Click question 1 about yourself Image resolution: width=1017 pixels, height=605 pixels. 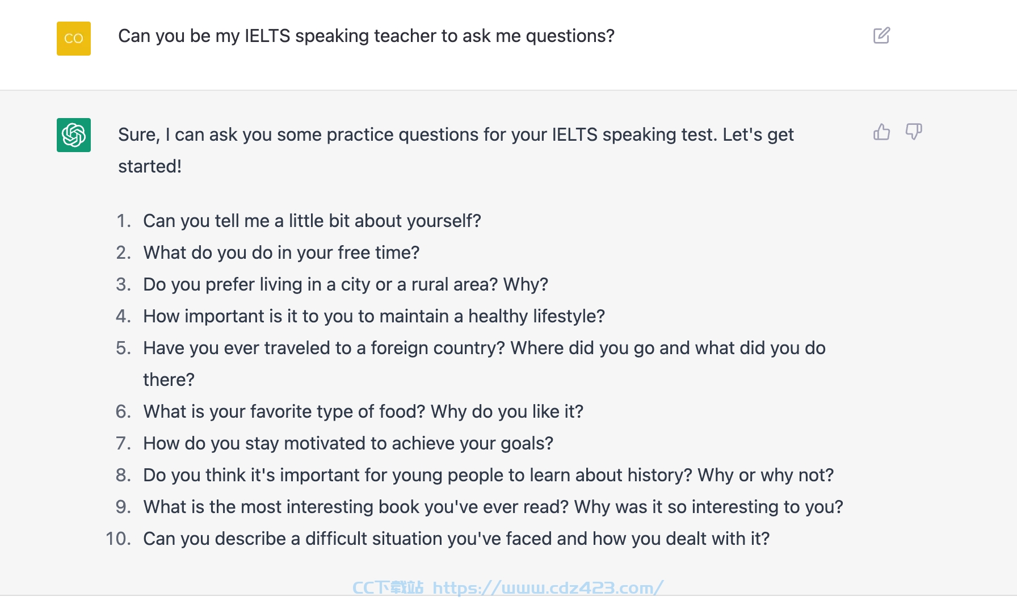[312, 221]
